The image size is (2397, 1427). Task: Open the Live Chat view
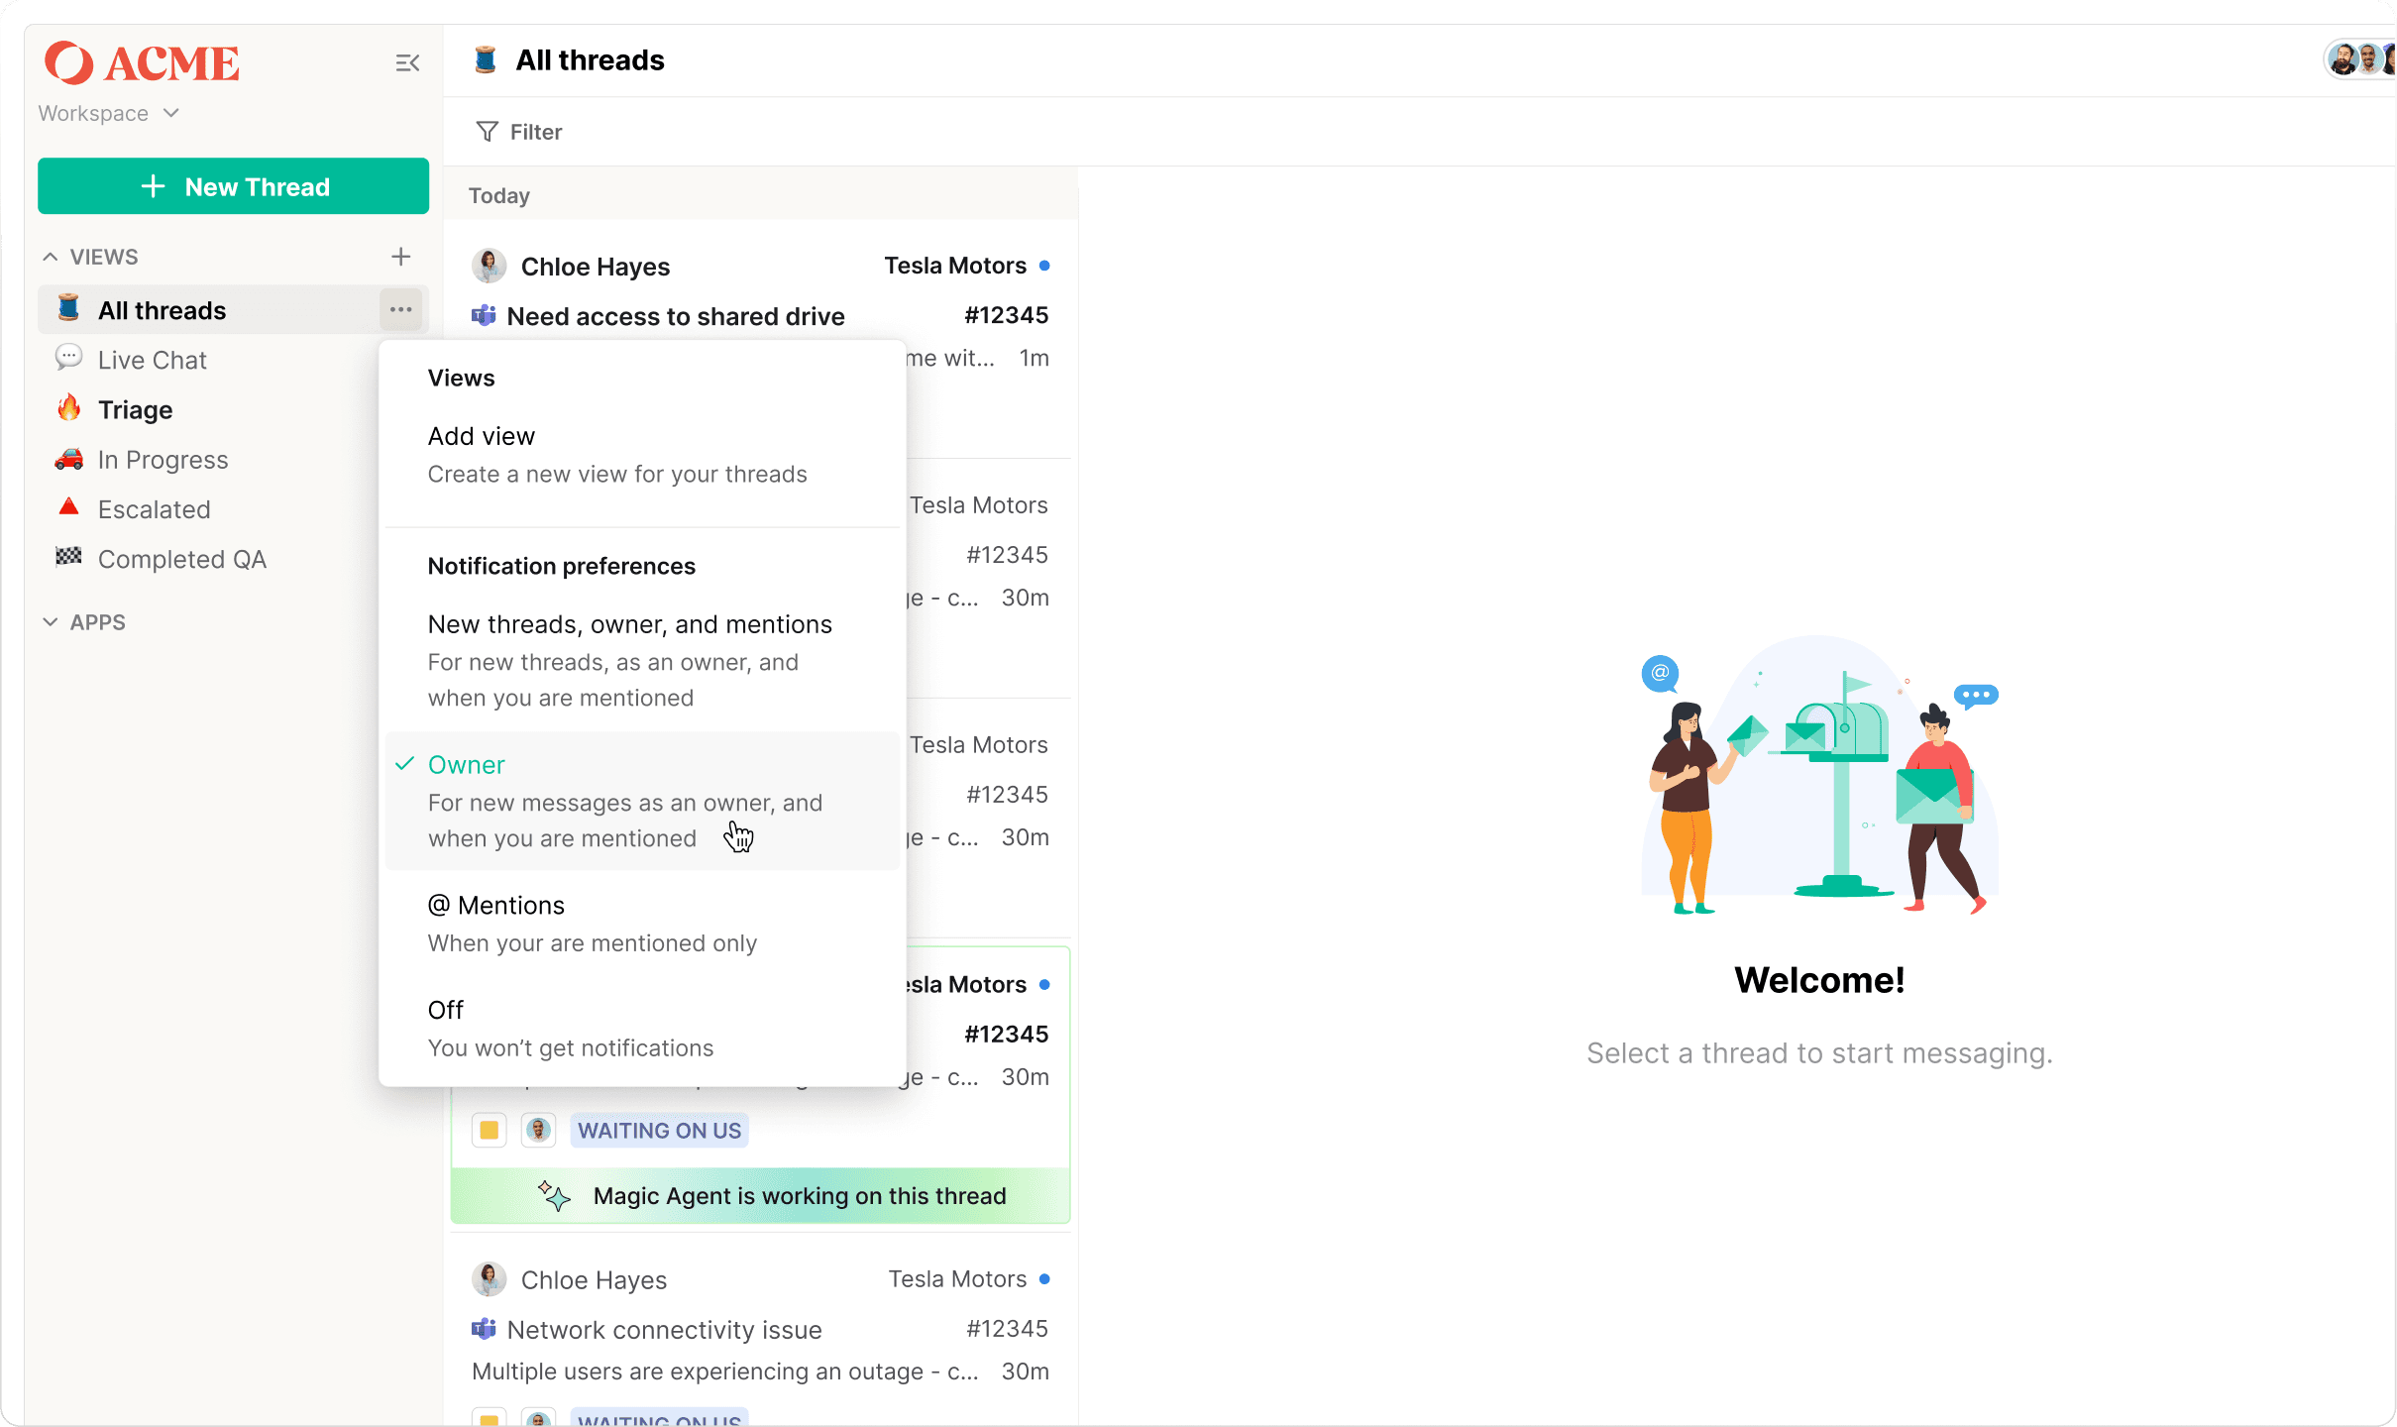152,360
